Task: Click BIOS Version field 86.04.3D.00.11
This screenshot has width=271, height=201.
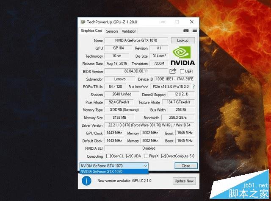Action: pyautogui.click(x=136, y=71)
